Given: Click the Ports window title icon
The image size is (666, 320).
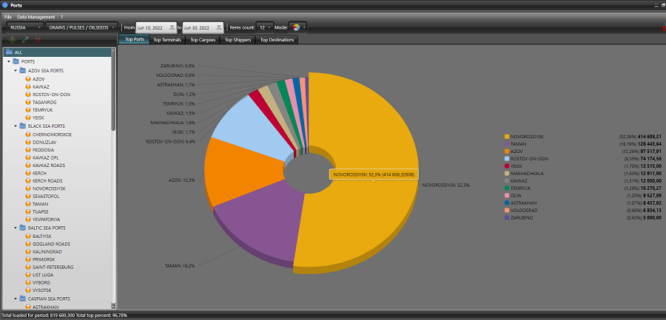Looking at the screenshot, I should click(4, 5).
